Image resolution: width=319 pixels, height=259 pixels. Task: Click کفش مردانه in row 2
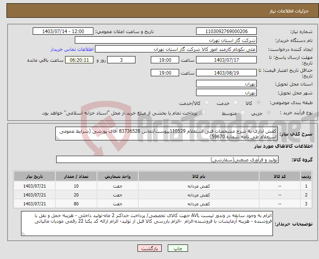tap(199, 195)
